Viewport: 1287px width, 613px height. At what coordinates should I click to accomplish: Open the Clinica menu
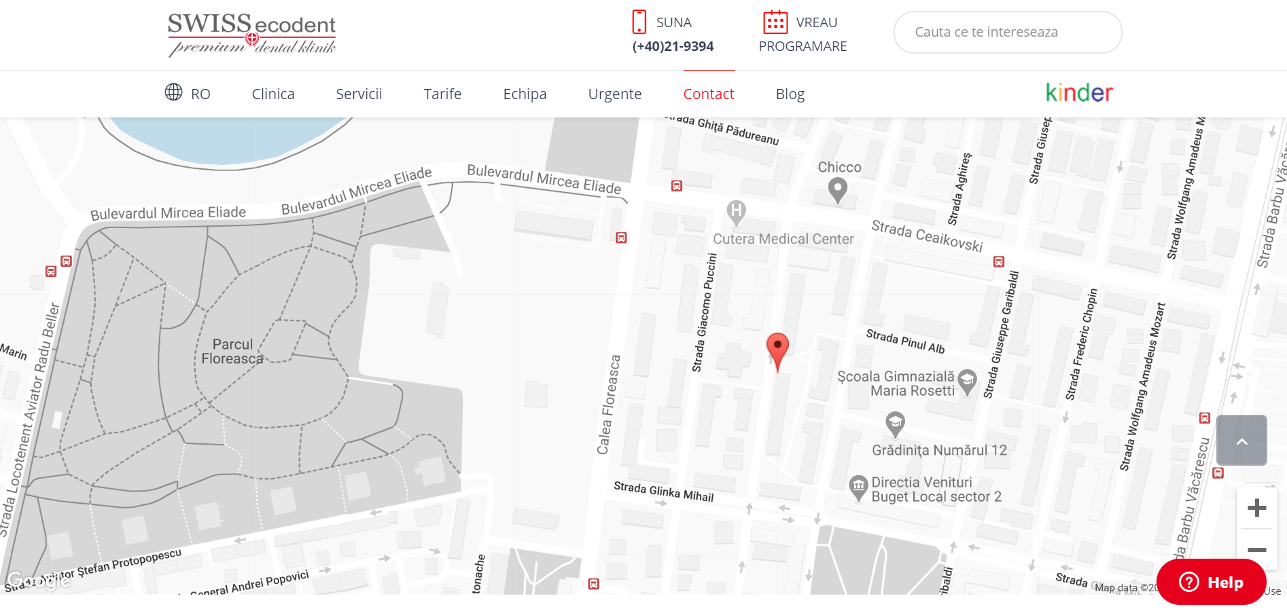click(x=273, y=94)
